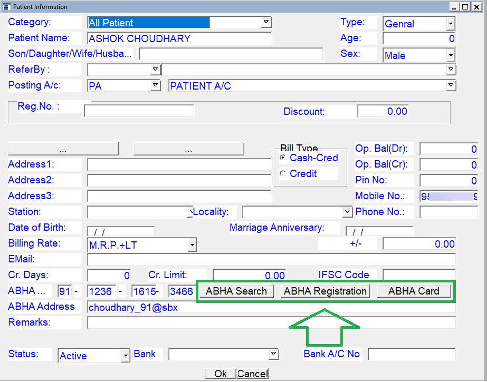Screen dimensions: 487x382
Task: Open the ABHA Card button
Action: [x=414, y=291]
